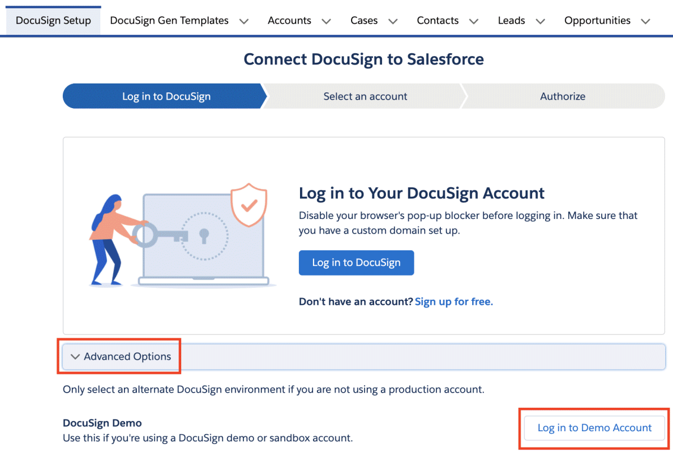
Task: Click the 'Connect DocuSign to Salesforce' heading
Action: [364, 59]
